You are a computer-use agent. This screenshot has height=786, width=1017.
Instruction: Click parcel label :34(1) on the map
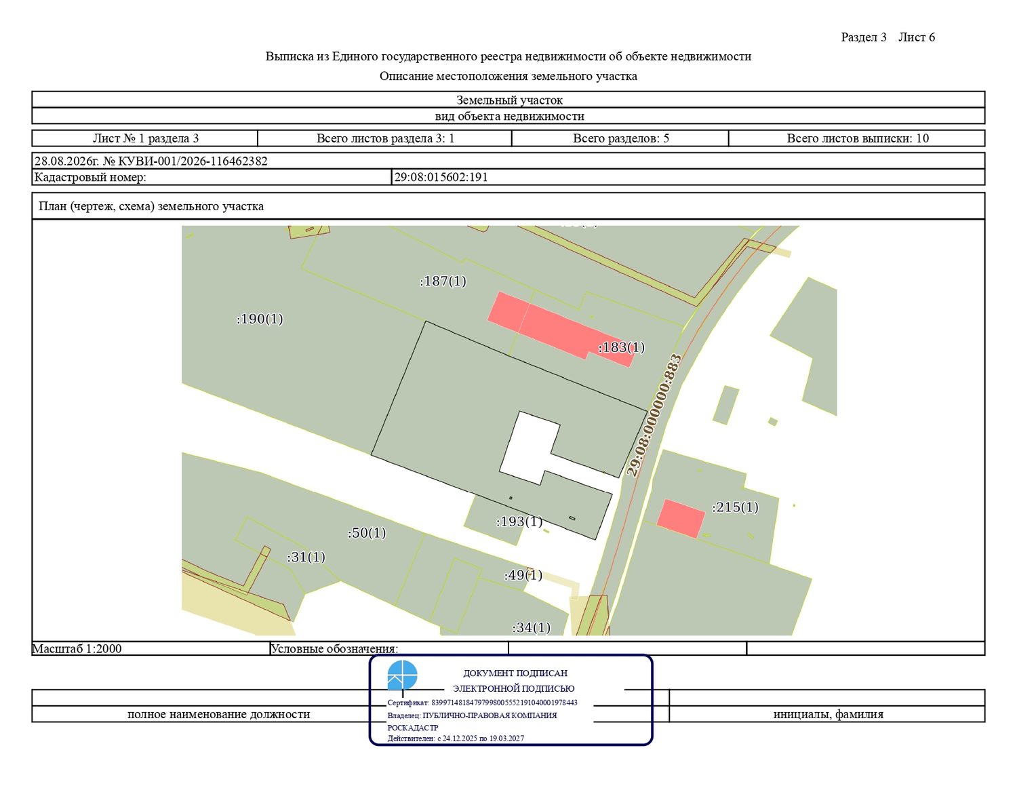[x=532, y=627]
